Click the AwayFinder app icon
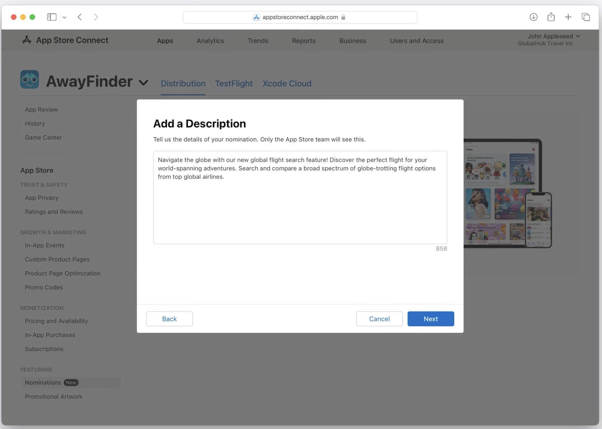 click(29, 79)
